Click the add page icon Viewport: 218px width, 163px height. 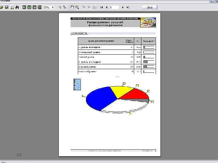pyautogui.click(x=84, y=7)
